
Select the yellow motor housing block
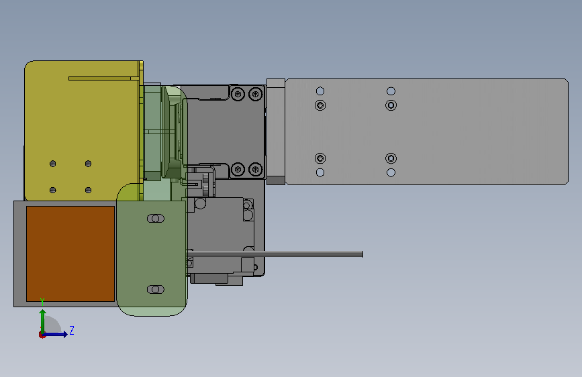tap(83, 130)
